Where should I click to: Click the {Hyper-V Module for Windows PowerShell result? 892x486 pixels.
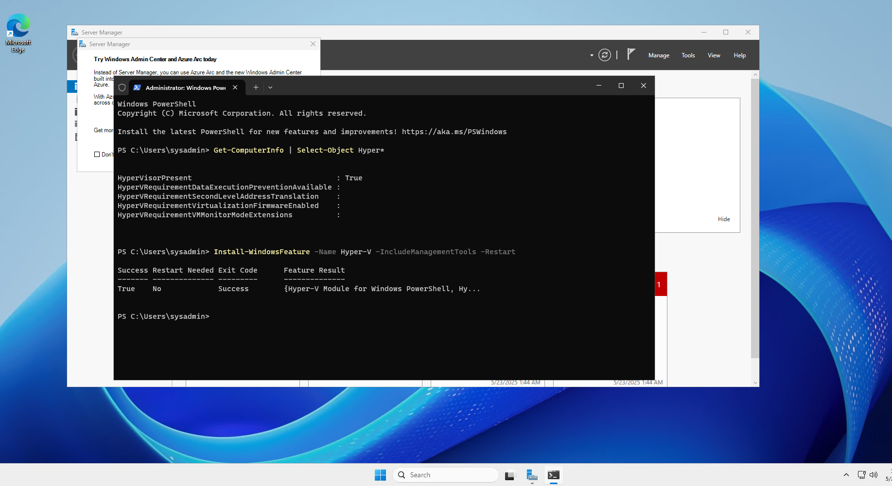382,289
